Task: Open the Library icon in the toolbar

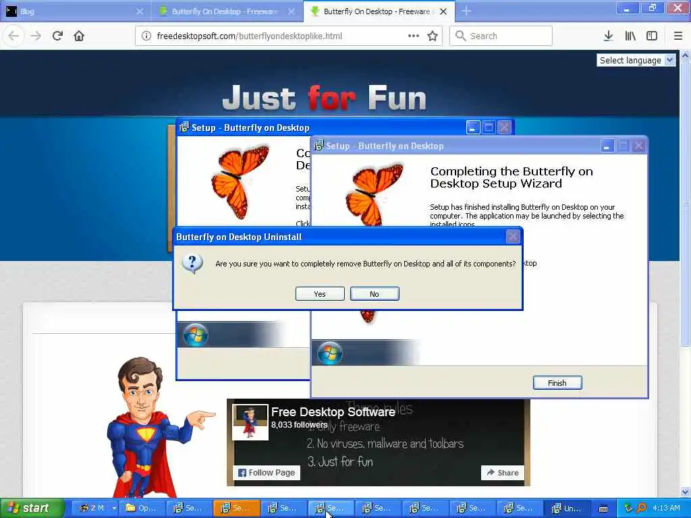Action: pyautogui.click(x=630, y=36)
